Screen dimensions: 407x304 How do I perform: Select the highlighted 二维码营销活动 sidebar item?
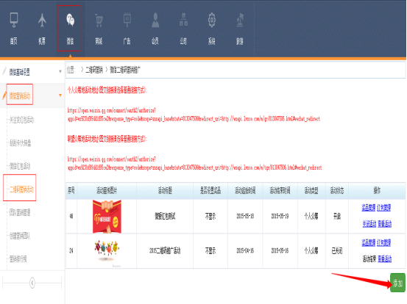(21, 189)
